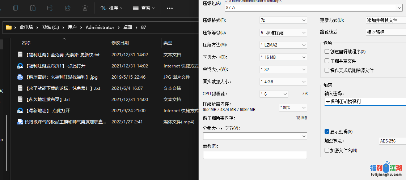Go to Administrator in the breadcrumb path
Screen dimensions: 406x180
100,27
